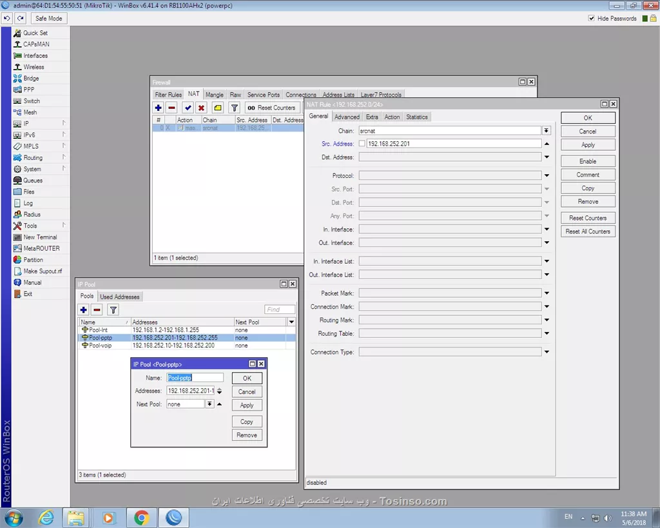Open the Filter Rules tab in Firewall
660x528 pixels.
coord(168,95)
